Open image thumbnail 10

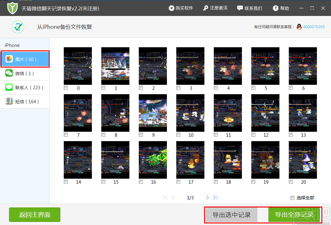point(190,113)
